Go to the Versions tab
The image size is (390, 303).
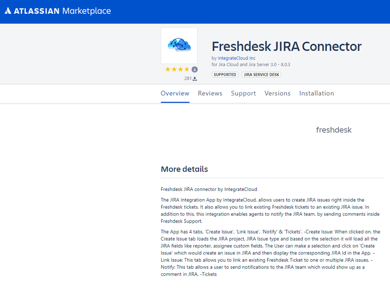click(278, 93)
